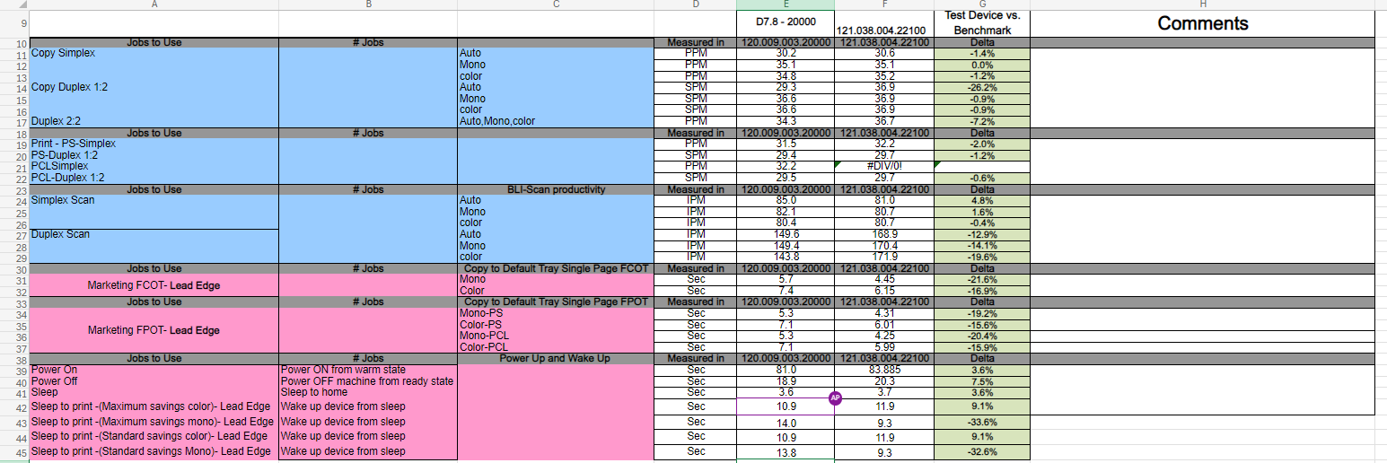This screenshot has width=1387, height=463.
Task: Select the Marketing FCOT- Lead Edge cell
Action: pyautogui.click(x=154, y=285)
